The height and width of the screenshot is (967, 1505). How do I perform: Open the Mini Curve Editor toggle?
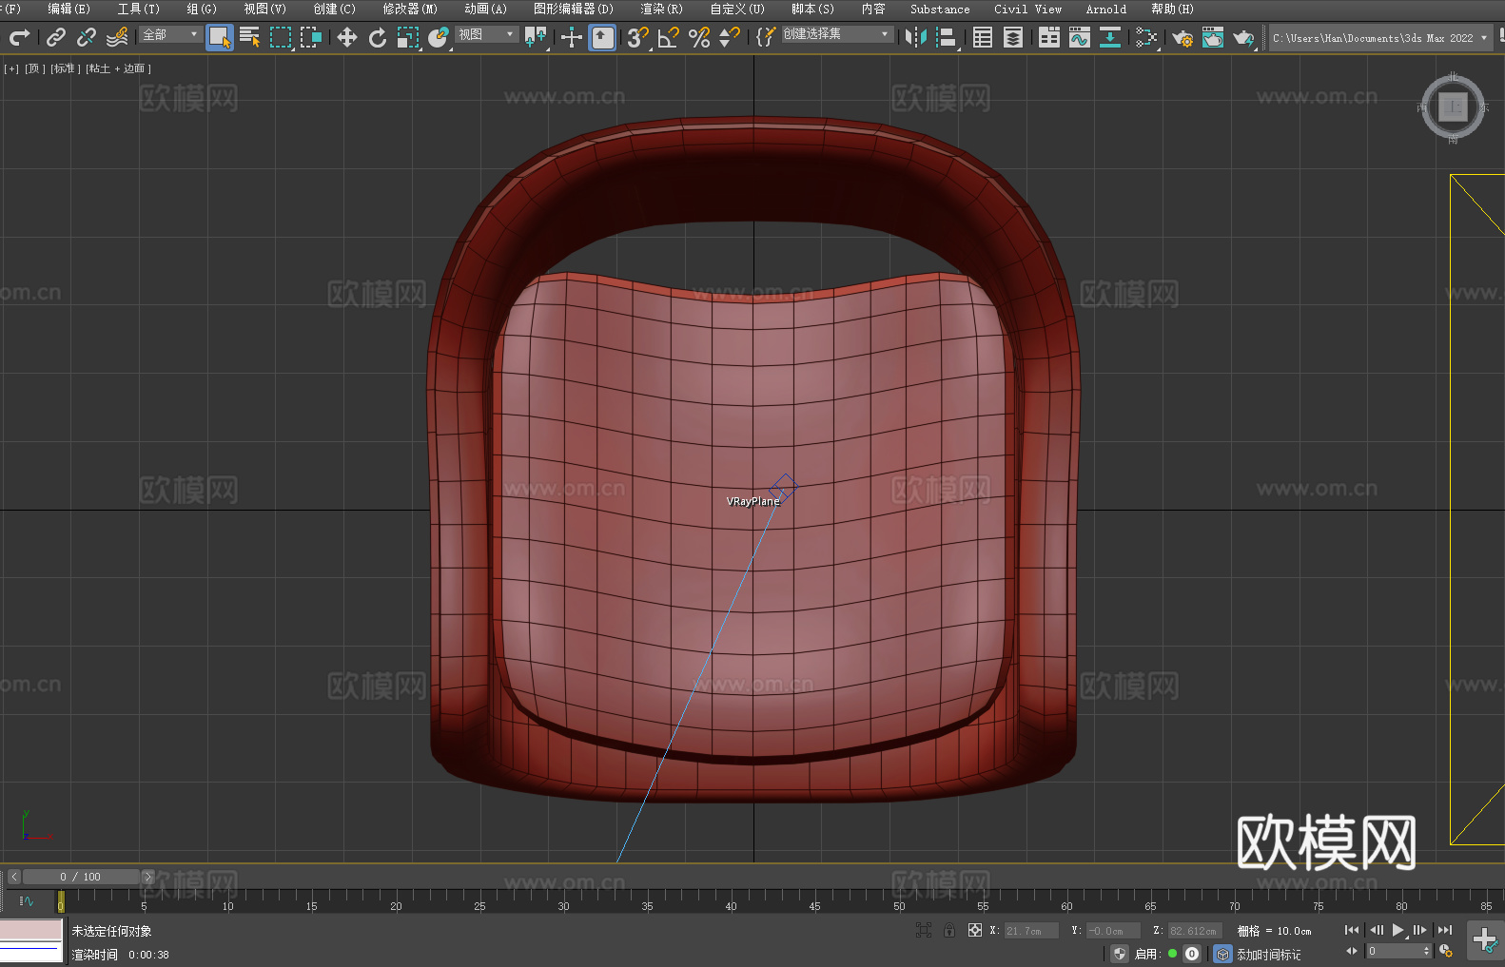(x=26, y=900)
